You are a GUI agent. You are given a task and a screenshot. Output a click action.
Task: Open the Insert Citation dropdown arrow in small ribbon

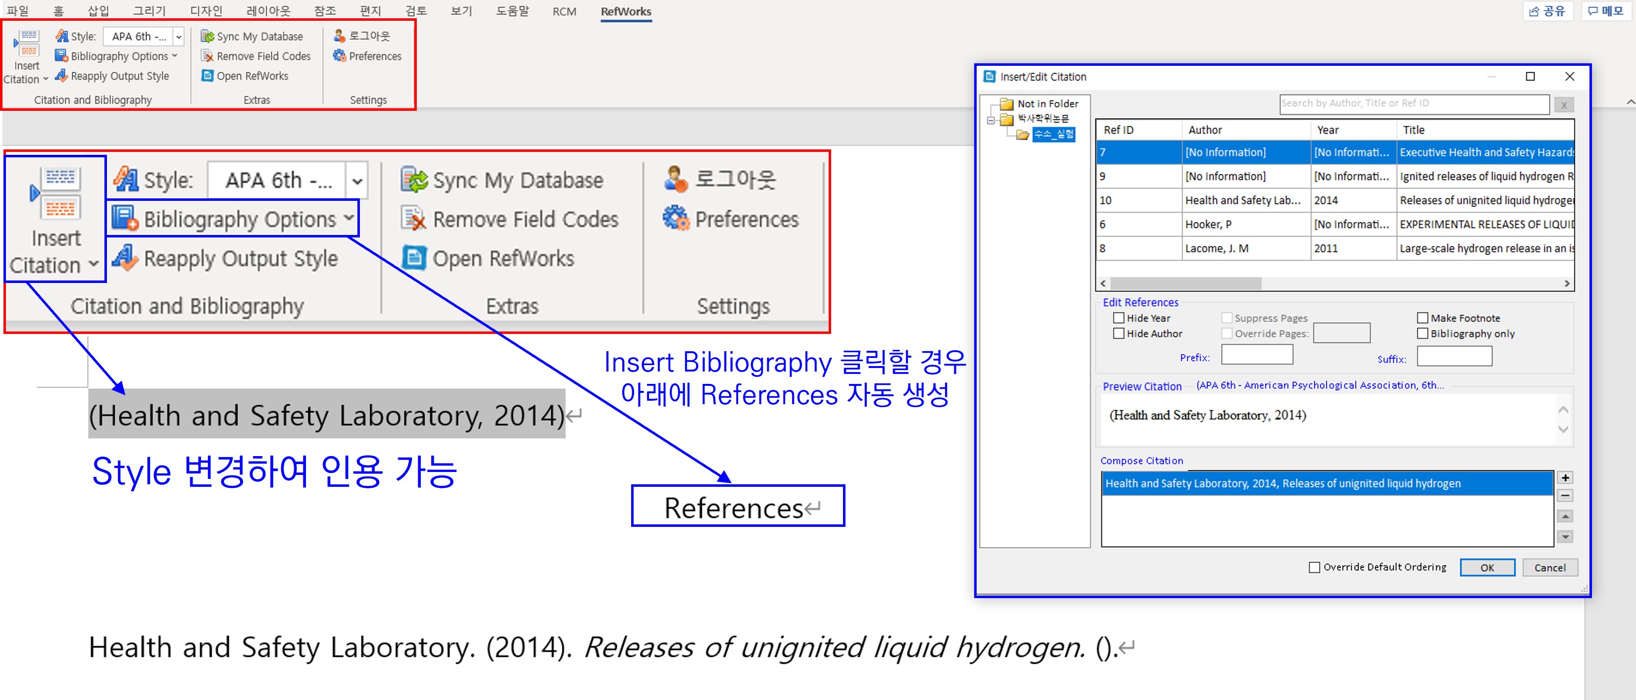(46, 79)
